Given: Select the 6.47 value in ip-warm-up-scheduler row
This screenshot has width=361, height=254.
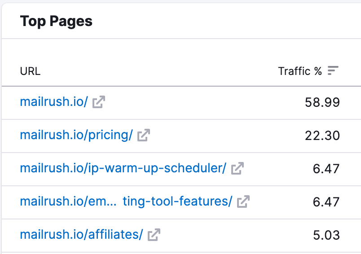Looking at the screenshot, I should (326, 169).
